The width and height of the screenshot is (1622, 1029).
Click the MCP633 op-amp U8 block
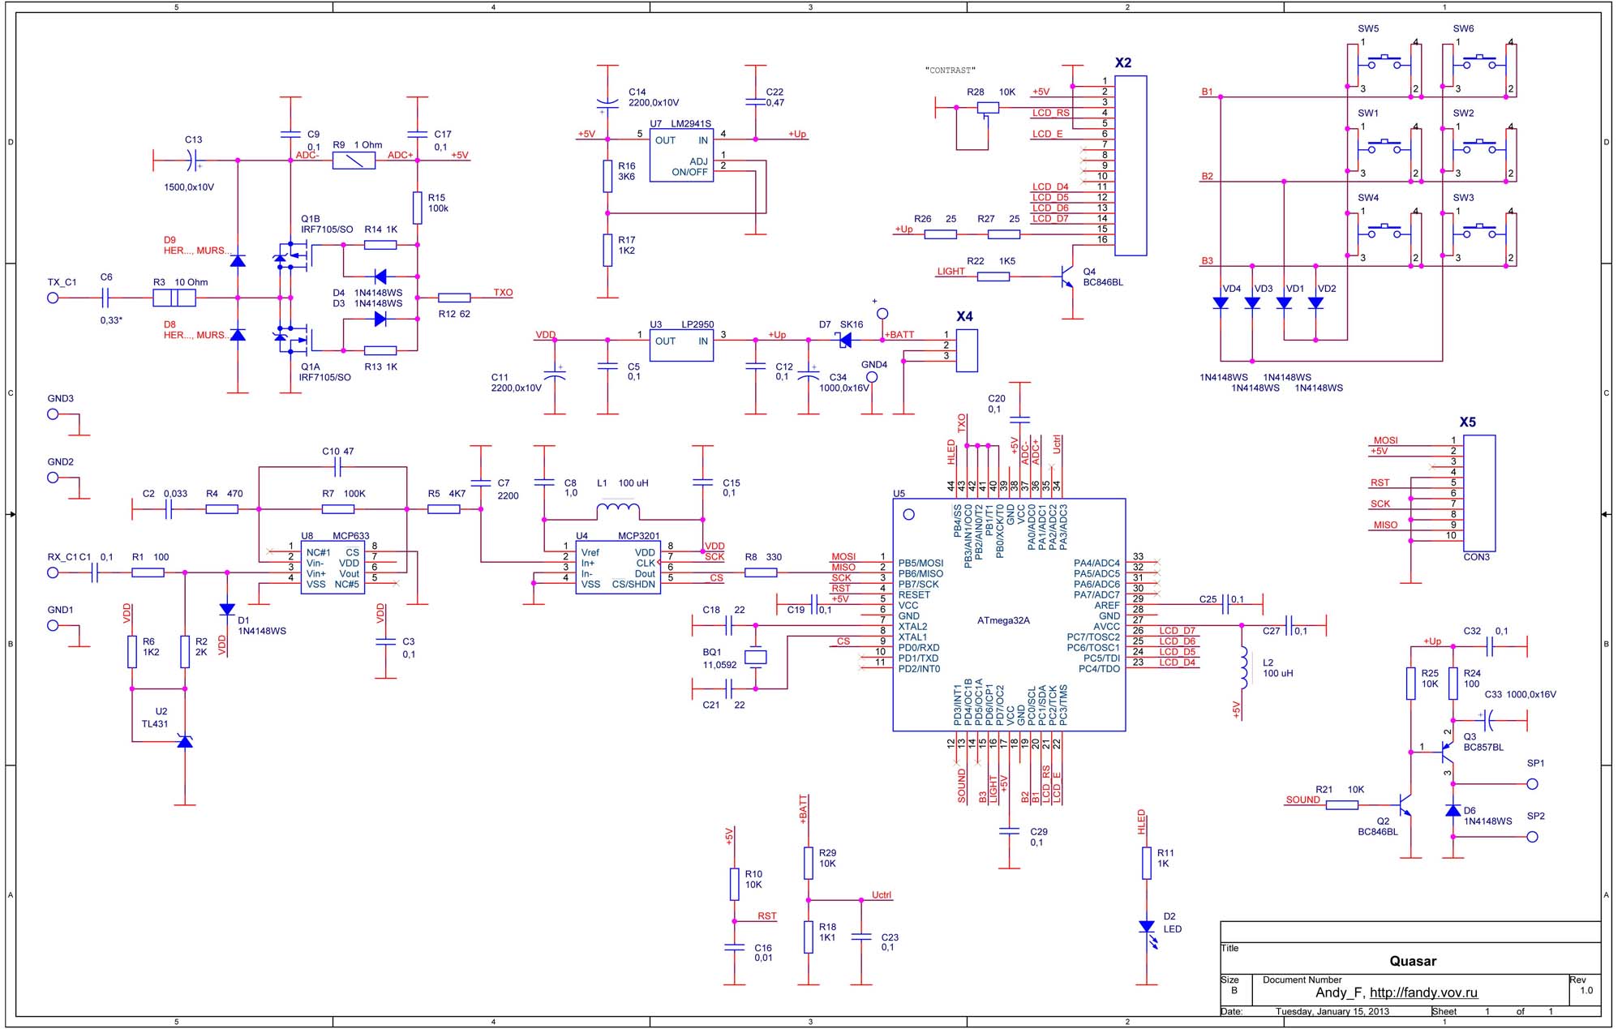point(333,568)
